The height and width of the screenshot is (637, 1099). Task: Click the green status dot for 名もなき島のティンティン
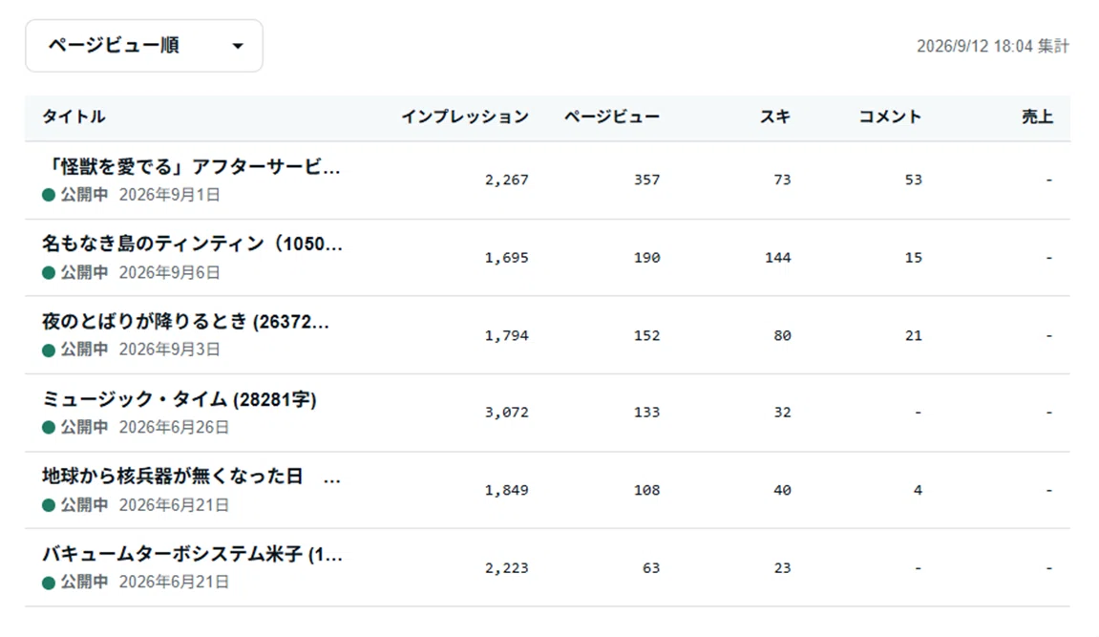(x=49, y=272)
